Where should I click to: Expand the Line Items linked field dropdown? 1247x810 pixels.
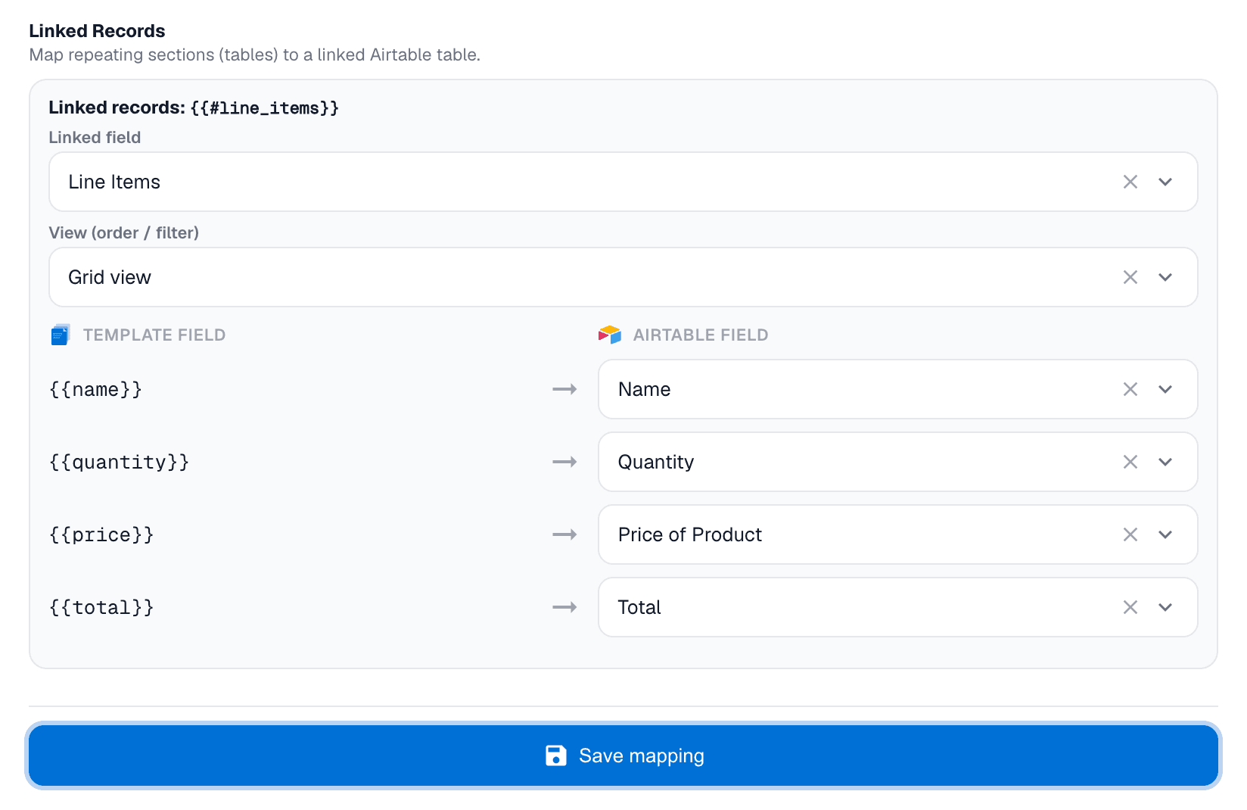(x=1165, y=182)
